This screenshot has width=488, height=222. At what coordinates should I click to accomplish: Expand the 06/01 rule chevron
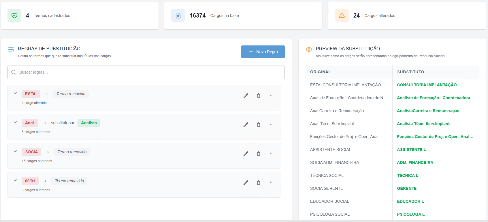(x=15, y=180)
